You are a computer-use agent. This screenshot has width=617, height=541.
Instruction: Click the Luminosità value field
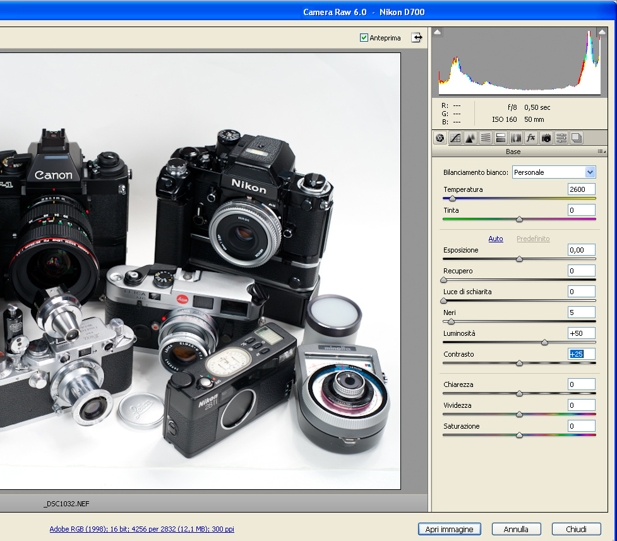(582, 333)
